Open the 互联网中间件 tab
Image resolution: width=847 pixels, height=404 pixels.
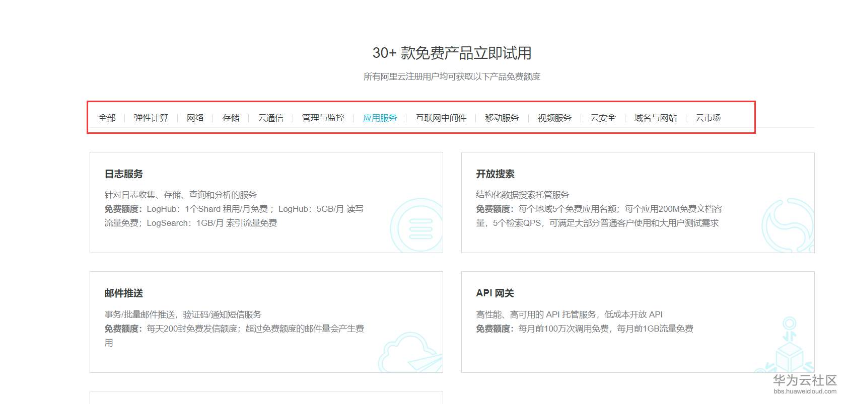441,118
